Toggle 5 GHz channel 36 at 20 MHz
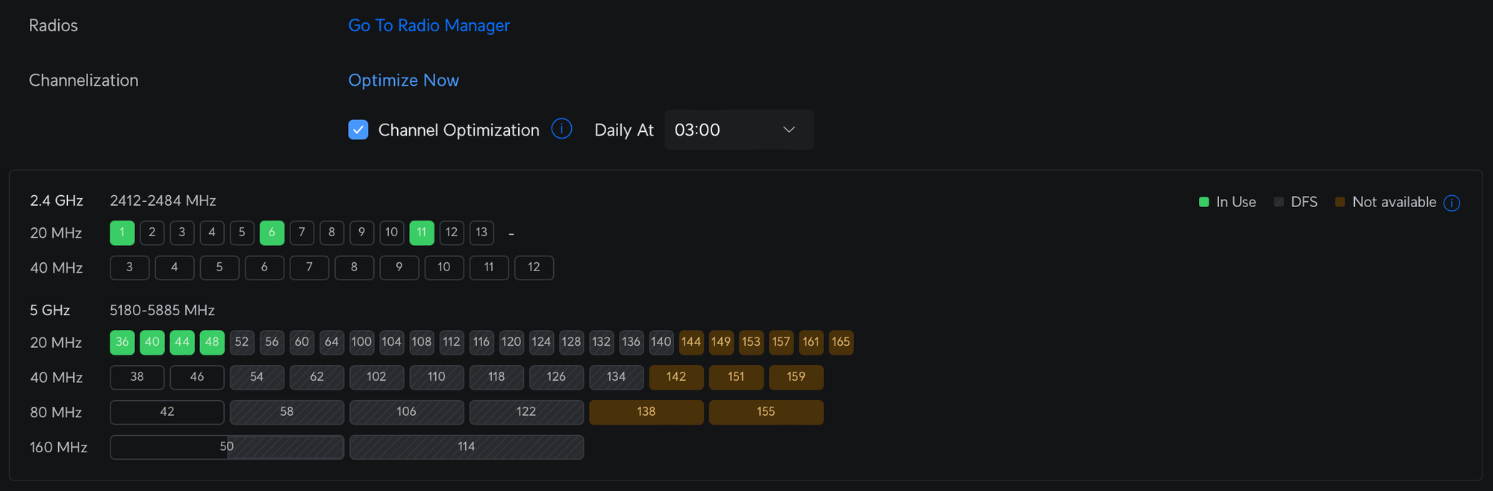The image size is (1493, 491). [122, 342]
